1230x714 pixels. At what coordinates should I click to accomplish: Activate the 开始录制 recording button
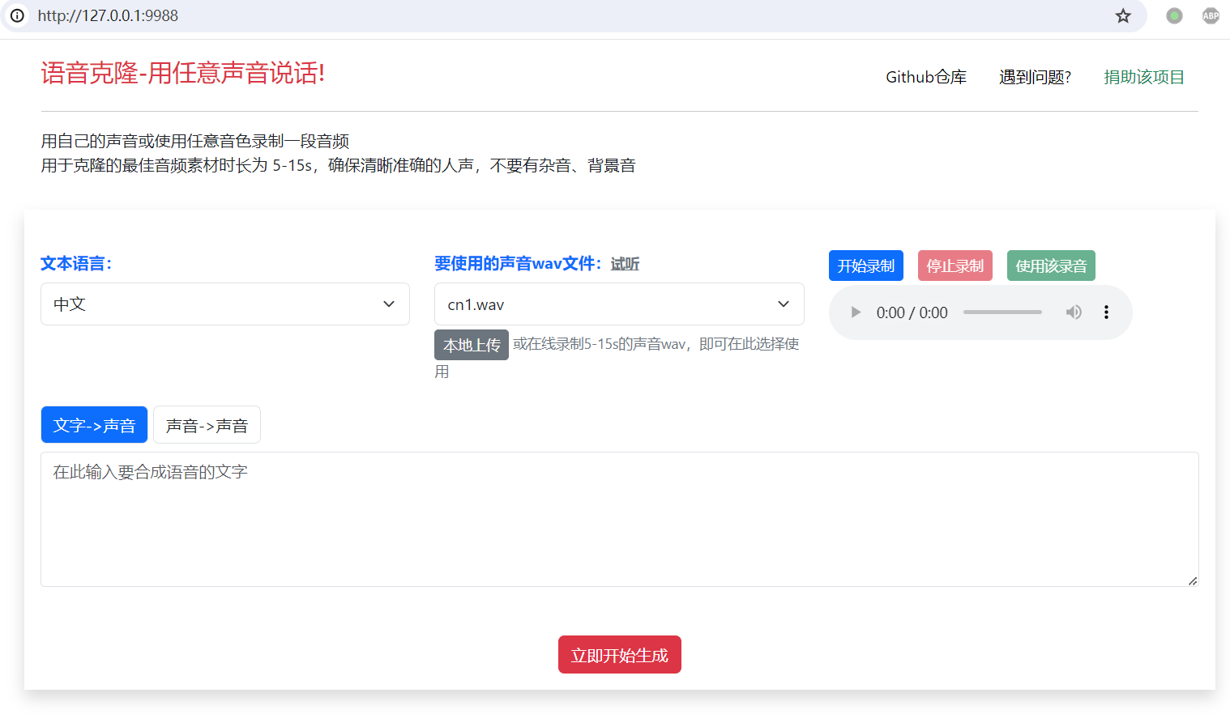coord(865,265)
